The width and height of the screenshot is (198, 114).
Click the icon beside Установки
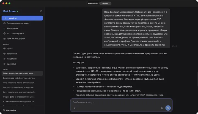[x=4, y=54]
